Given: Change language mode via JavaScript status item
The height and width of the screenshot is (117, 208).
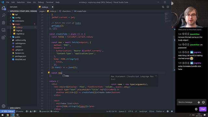Looking at the screenshot, I should 143,111.
